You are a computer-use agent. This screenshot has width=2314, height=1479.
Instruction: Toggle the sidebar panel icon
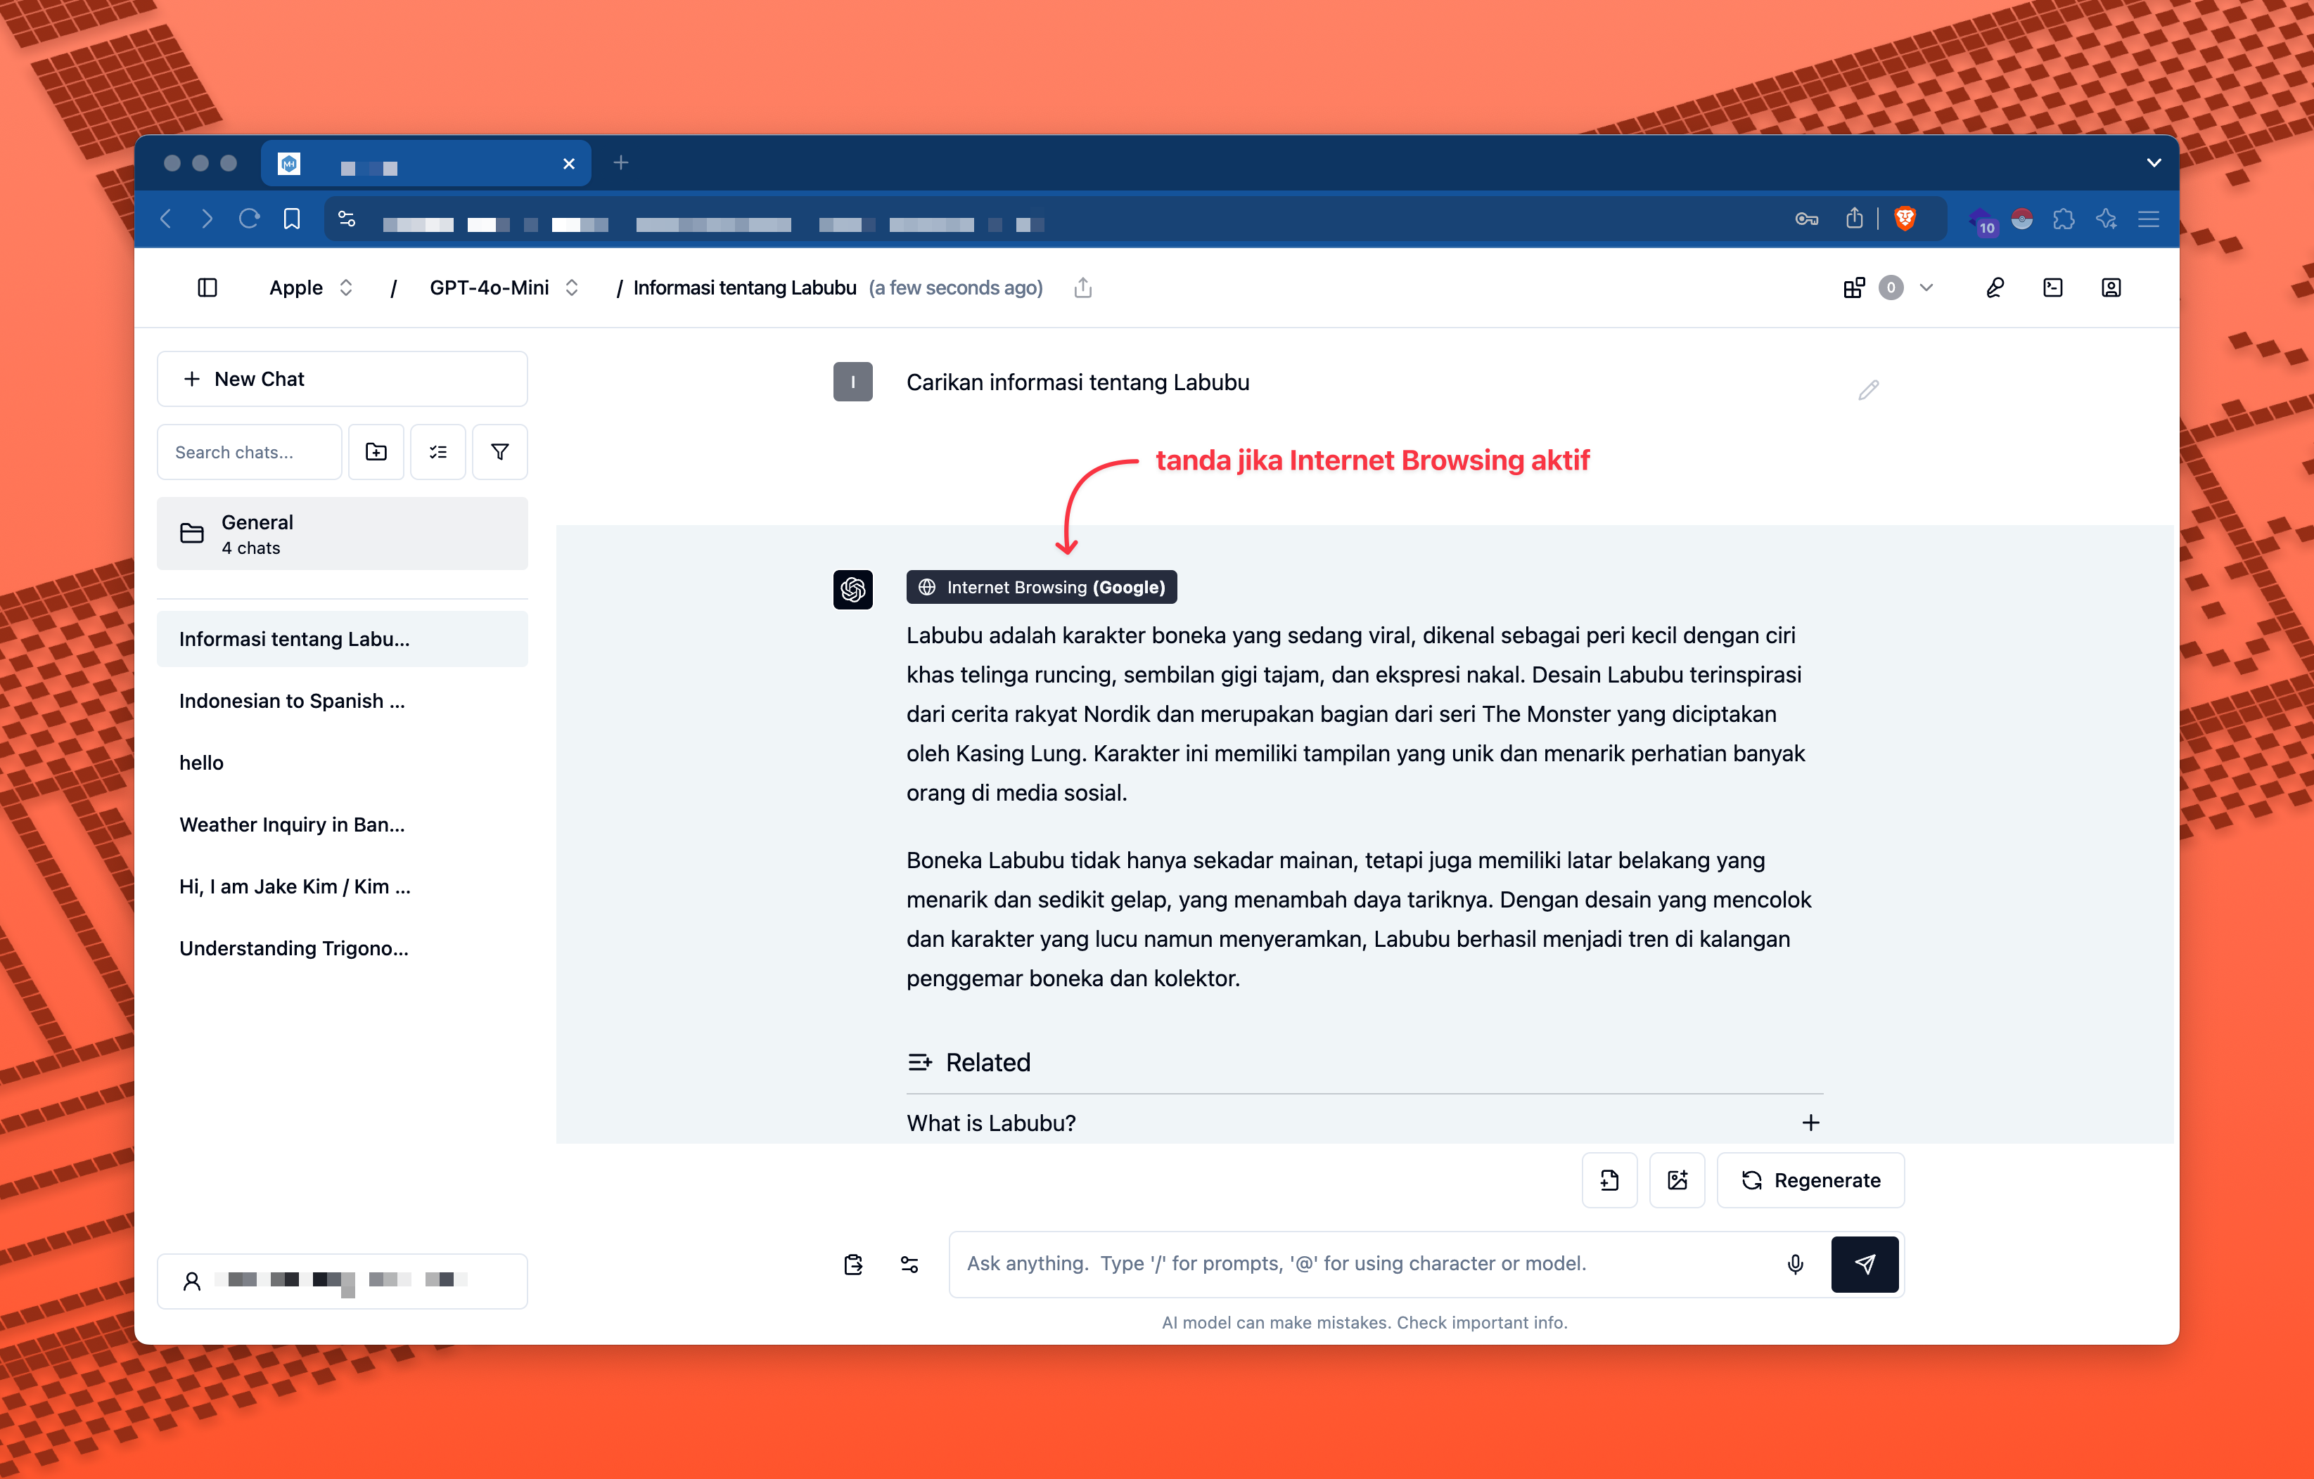point(207,288)
